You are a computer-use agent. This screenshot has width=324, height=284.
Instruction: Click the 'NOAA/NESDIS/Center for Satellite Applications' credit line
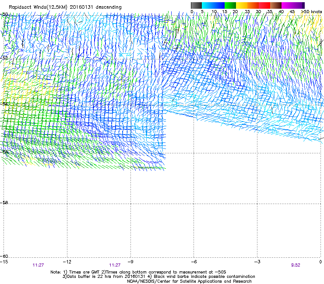189,281
